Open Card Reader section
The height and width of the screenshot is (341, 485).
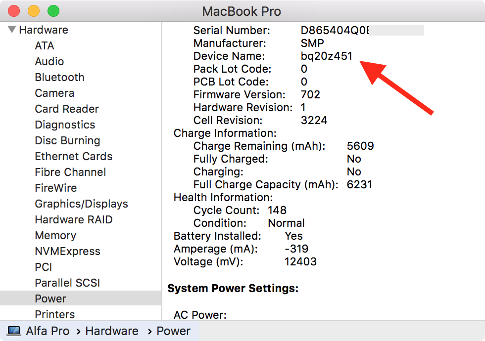(66, 109)
